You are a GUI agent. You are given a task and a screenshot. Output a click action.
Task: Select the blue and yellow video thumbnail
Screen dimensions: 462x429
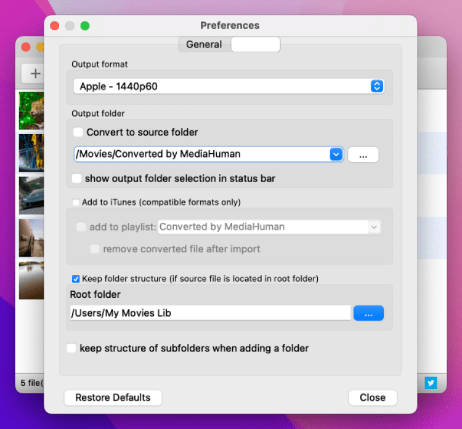(31, 153)
